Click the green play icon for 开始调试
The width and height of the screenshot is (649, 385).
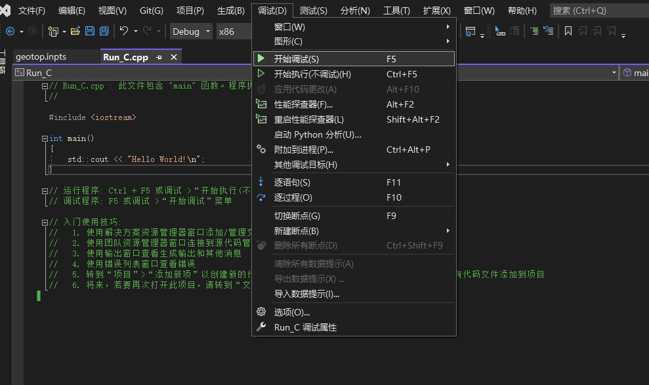261,59
